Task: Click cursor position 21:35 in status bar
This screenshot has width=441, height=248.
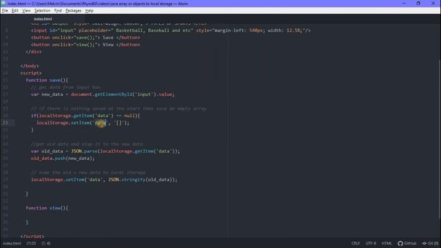Action: coord(31,243)
